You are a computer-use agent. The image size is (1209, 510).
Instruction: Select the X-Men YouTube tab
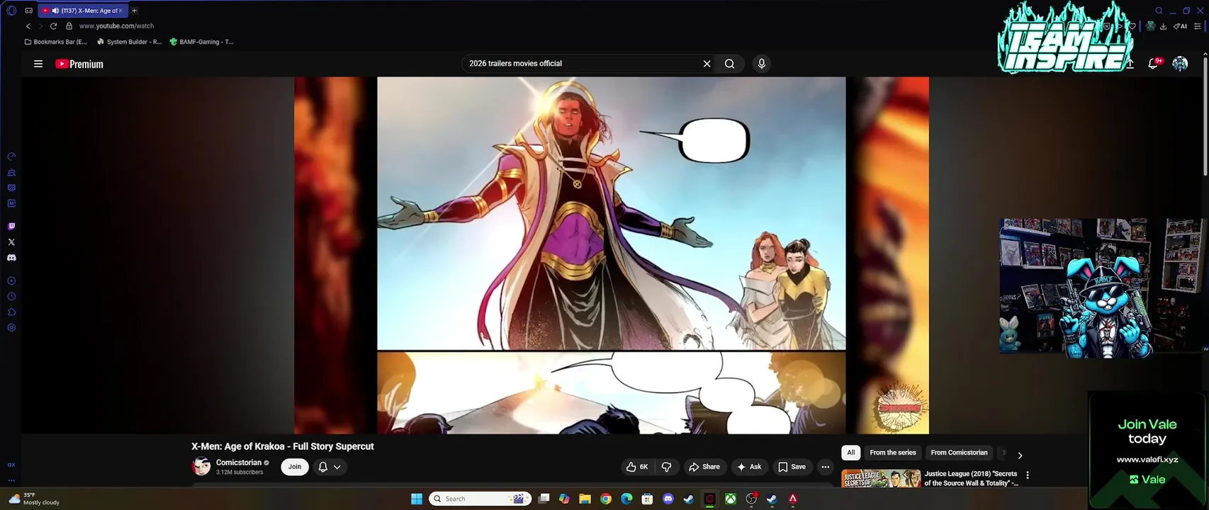82,11
